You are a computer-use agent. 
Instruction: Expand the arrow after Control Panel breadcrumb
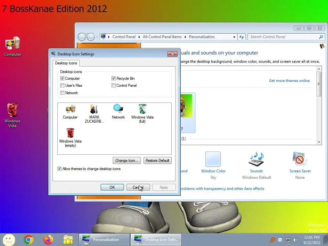pos(139,37)
